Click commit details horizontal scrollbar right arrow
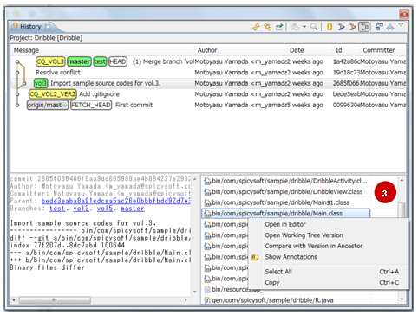Screen dimensions: 418x315 186,300
